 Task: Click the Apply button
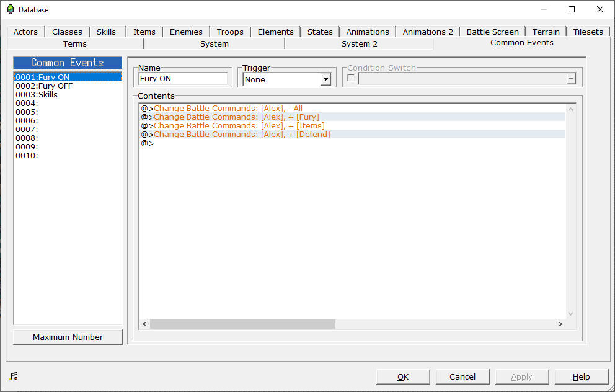pos(521,376)
